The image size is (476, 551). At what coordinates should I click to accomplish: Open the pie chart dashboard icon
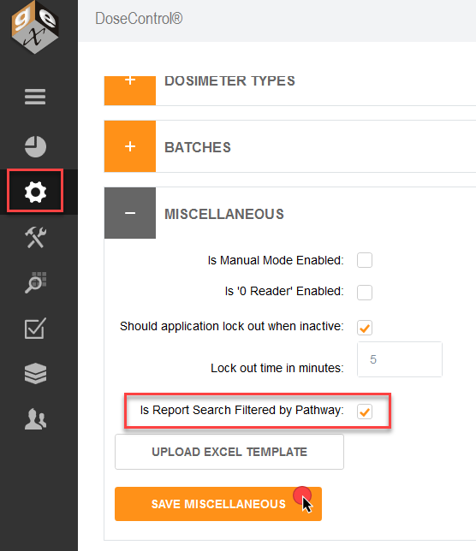coord(35,146)
